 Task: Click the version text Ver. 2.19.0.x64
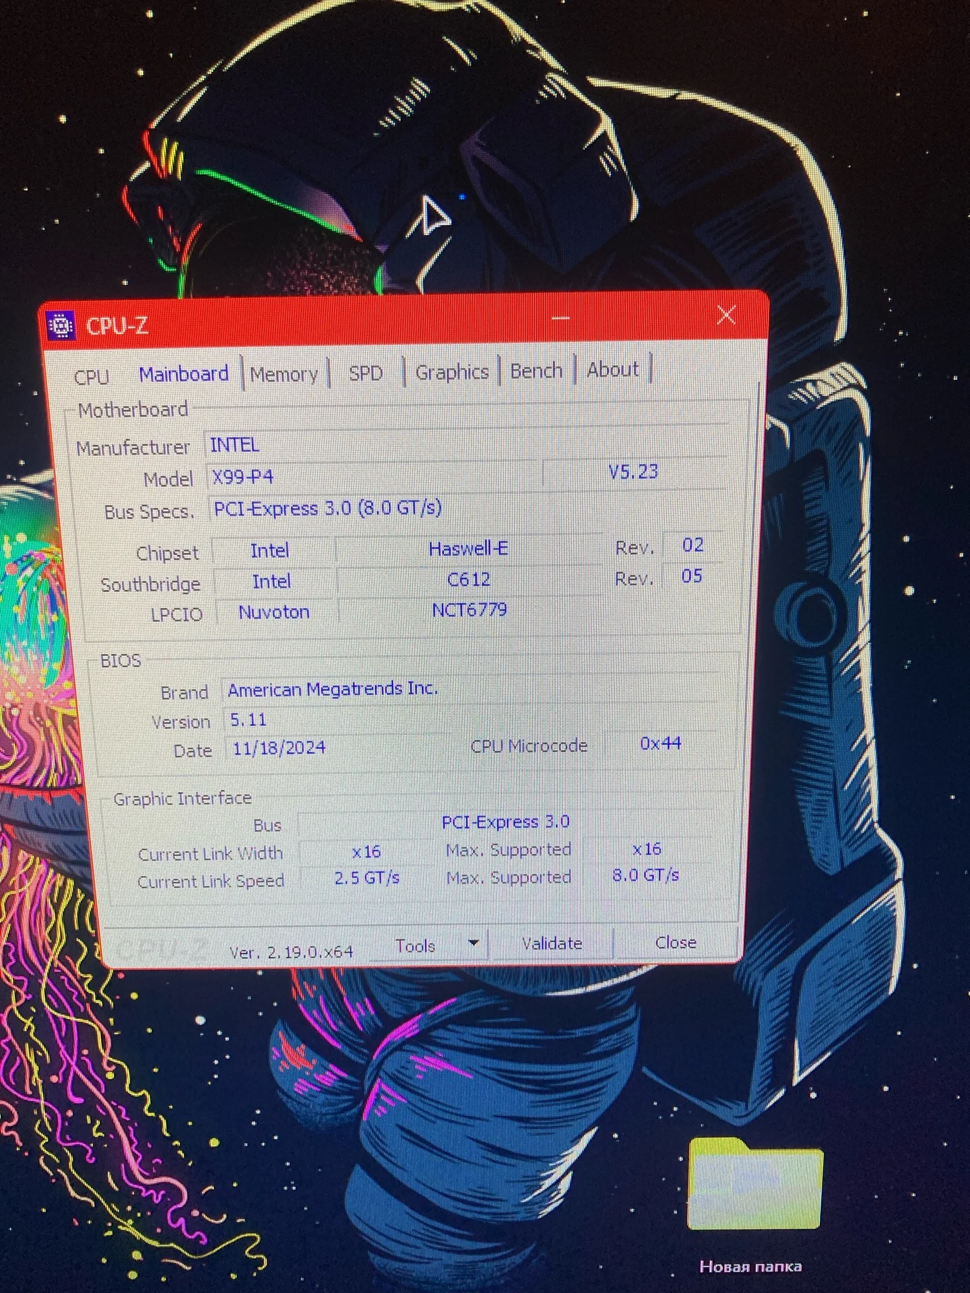(291, 952)
